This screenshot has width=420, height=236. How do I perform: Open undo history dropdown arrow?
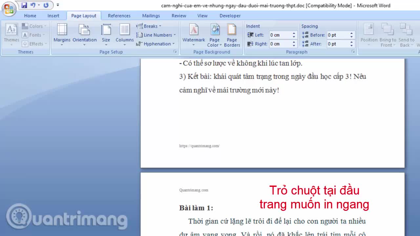pyautogui.click(x=39, y=5)
